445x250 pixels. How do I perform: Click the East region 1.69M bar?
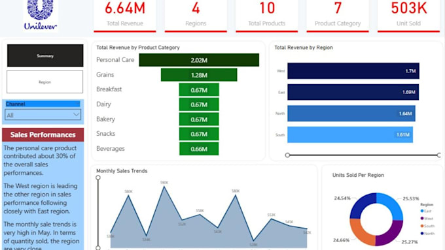(353, 92)
